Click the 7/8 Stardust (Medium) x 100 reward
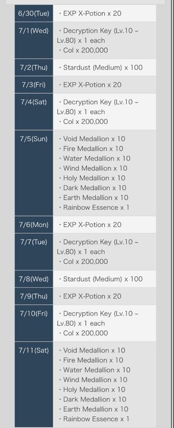This screenshot has width=174, height=428. click(x=101, y=279)
